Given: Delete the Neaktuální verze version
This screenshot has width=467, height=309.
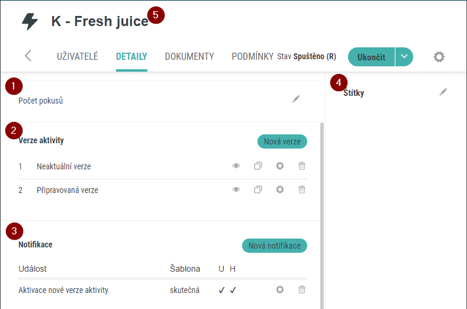Looking at the screenshot, I should pos(302,166).
